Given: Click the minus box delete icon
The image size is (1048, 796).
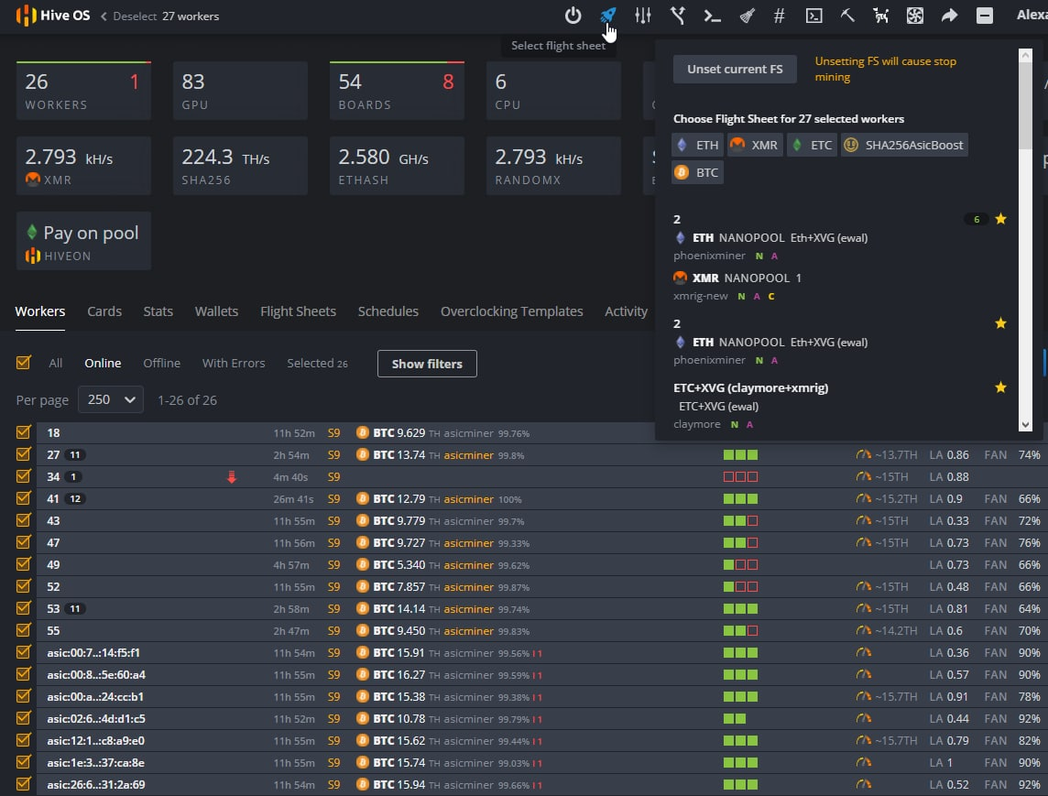Looking at the screenshot, I should click(x=985, y=16).
